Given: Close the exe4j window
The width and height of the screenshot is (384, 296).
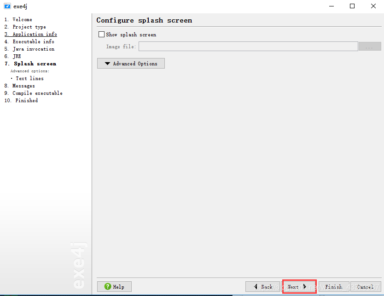Looking at the screenshot, I should click(x=373, y=6).
